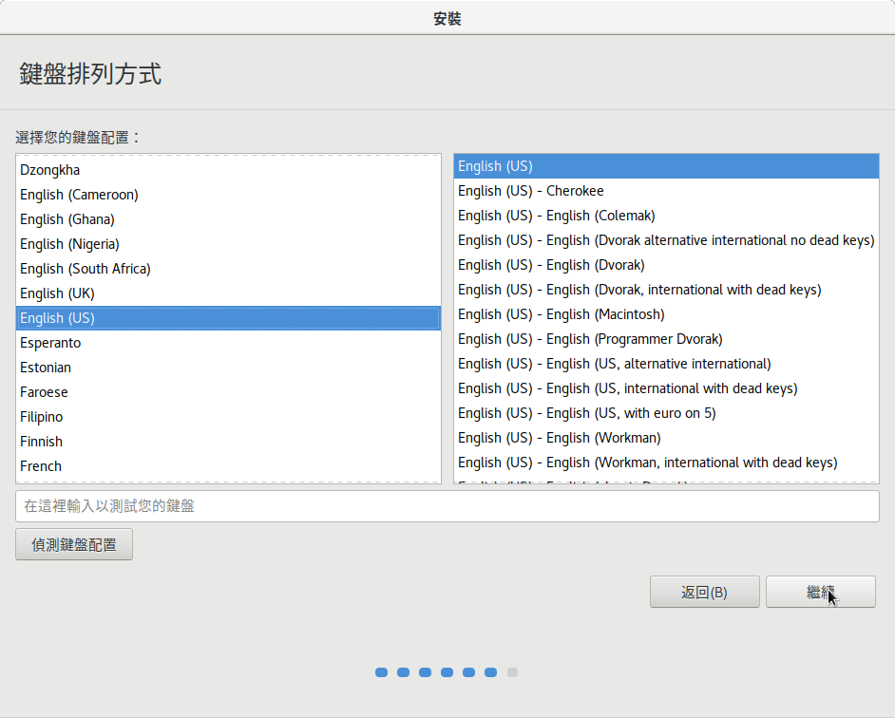Choose Finnish keyboard layout
Image resolution: width=895 pixels, height=718 pixels.
41,442
